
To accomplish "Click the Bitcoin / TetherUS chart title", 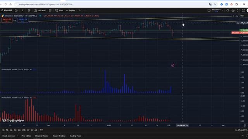I will pyautogui.click(x=21, y=16).
